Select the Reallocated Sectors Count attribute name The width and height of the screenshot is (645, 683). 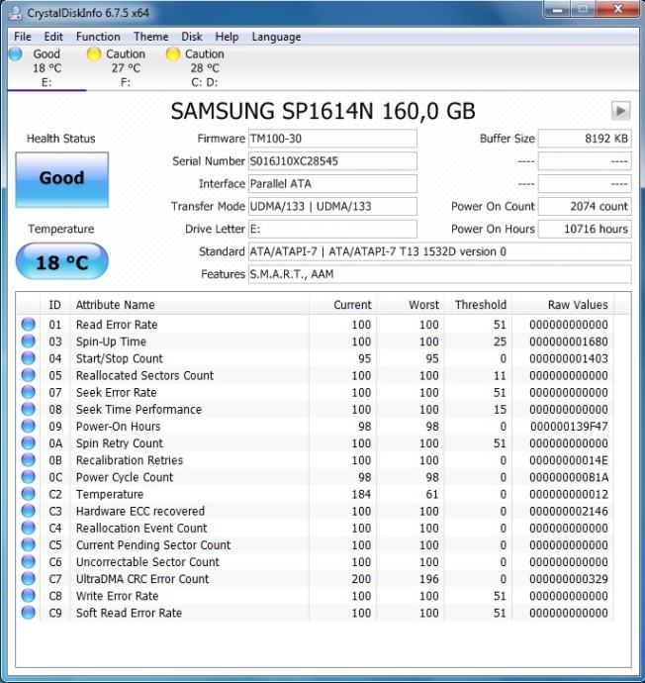(x=145, y=375)
